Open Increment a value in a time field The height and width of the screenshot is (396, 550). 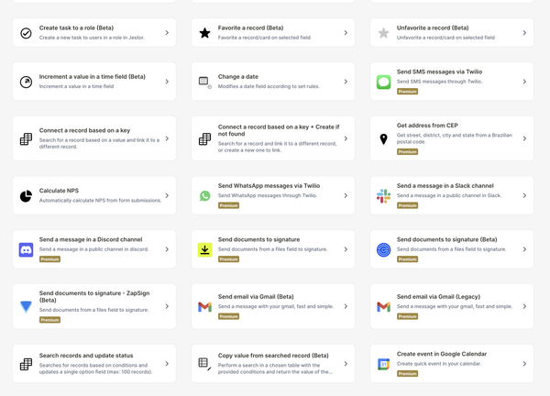(x=94, y=82)
